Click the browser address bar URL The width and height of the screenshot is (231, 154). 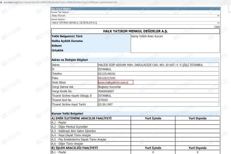click(x=61, y=2)
